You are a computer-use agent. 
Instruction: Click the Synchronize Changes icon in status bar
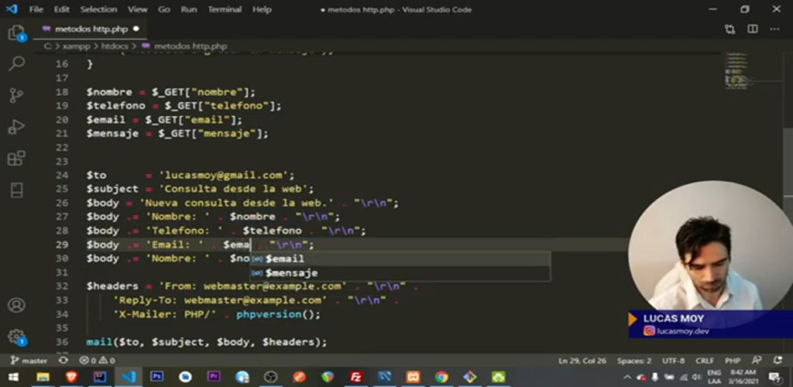64,360
